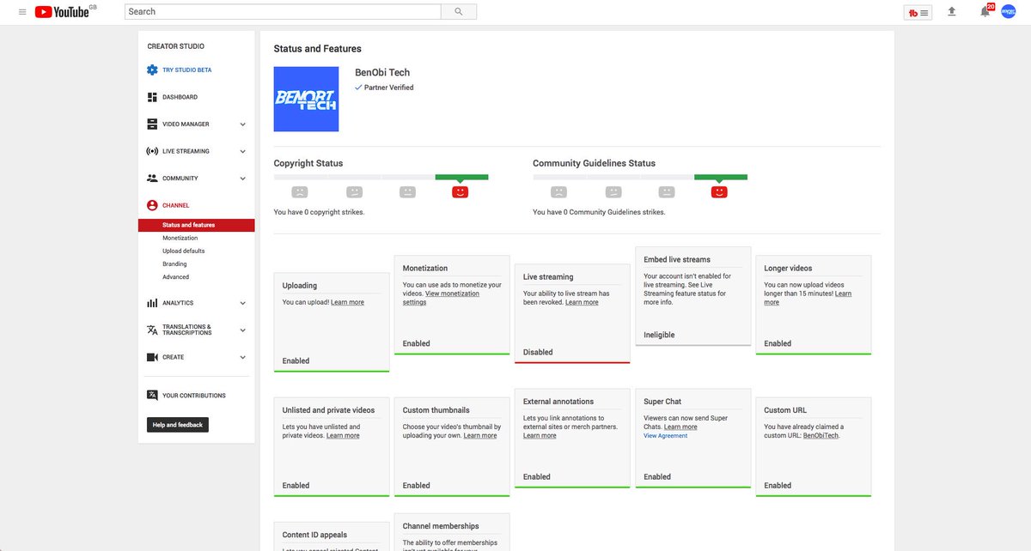Viewport: 1031px width, 551px height.
Task: Click Learn more in Custom thumbnails card
Action: 480,435
